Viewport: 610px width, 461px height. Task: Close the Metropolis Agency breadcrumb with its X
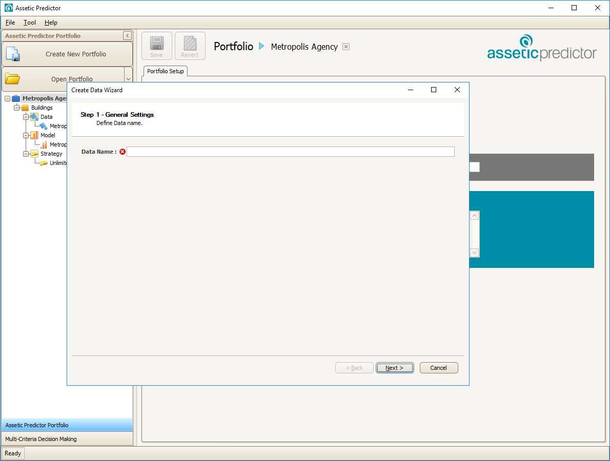click(346, 47)
